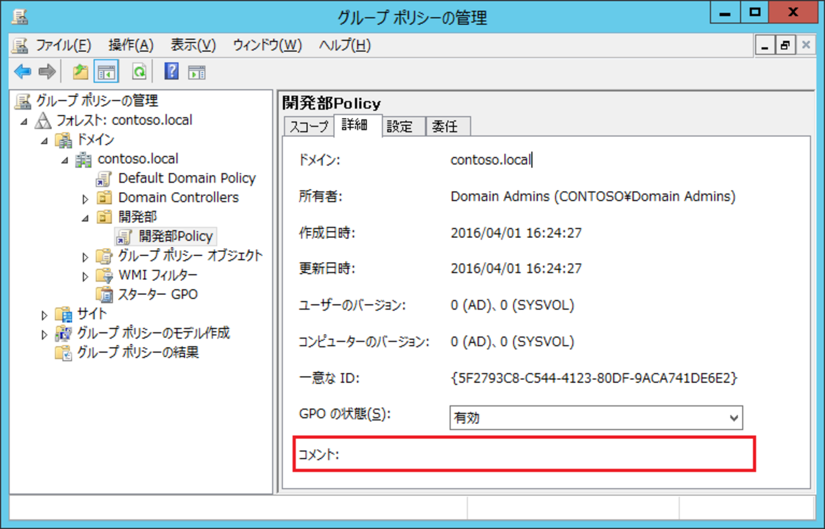Click the contoso.local domain icon in tree
Viewport: 825px width, 529px height.
pyautogui.click(x=84, y=159)
